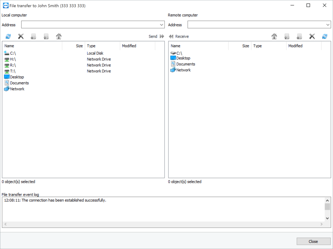The width and height of the screenshot is (333, 249).
Task: Select Desktop on the remote computer
Action: click(183, 58)
